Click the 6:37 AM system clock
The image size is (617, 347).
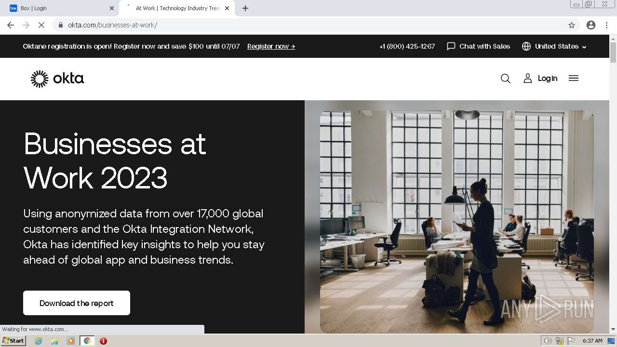[592, 341]
